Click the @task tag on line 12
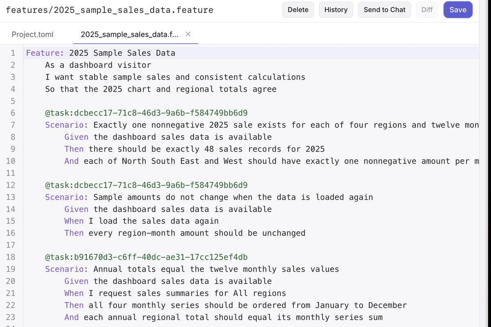Image resolution: width=491 pixels, height=327 pixels. click(x=146, y=185)
